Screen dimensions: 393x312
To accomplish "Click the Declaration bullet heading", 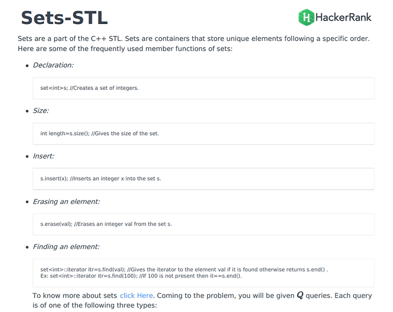I will pyautogui.click(x=53, y=65).
